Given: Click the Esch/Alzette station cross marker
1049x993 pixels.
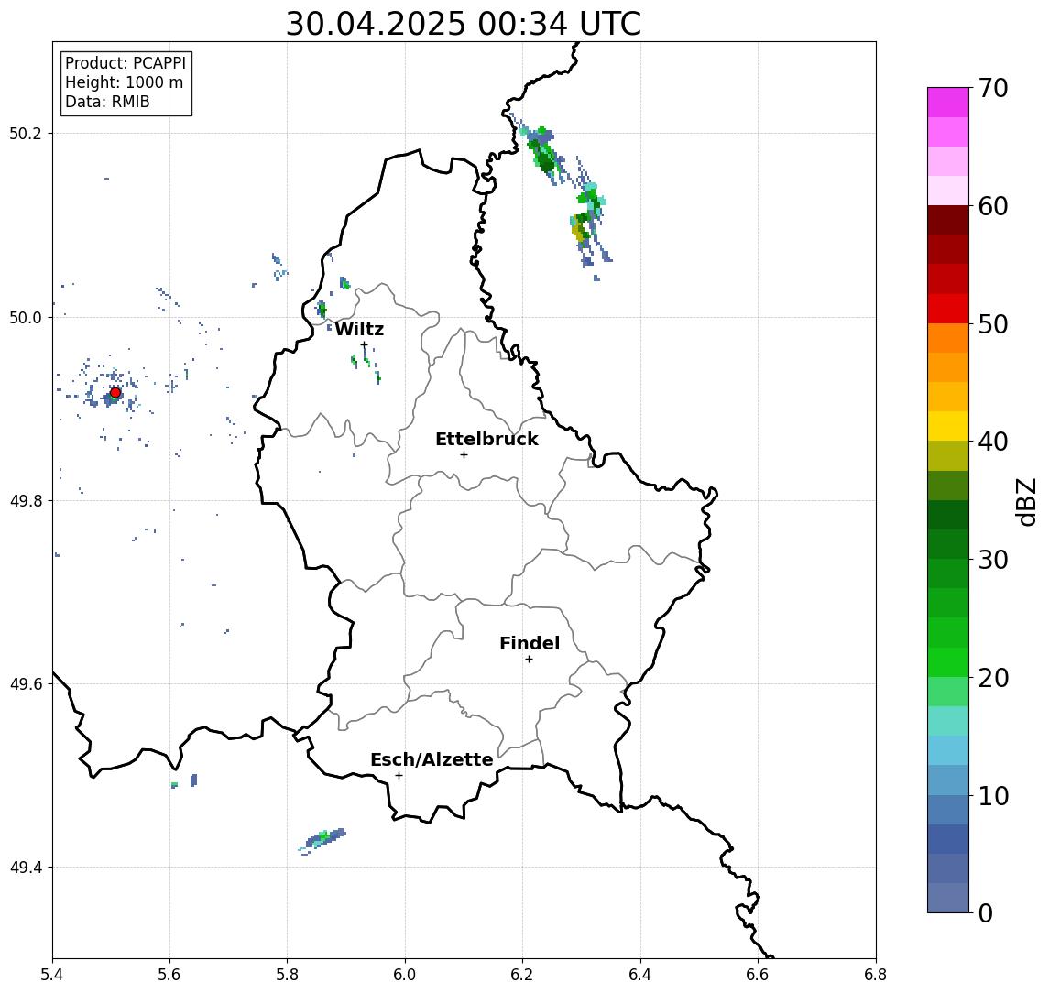Looking at the screenshot, I should 399,776.
